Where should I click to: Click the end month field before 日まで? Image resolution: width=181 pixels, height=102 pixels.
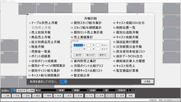click(x=89, y=49)
